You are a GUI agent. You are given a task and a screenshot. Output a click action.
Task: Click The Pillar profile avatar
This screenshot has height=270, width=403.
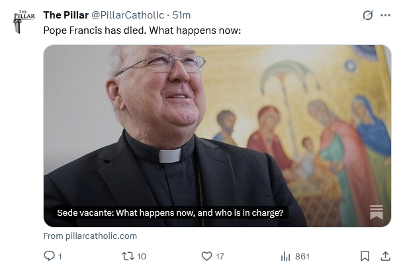pyautogui.click(x=25, y=21)
